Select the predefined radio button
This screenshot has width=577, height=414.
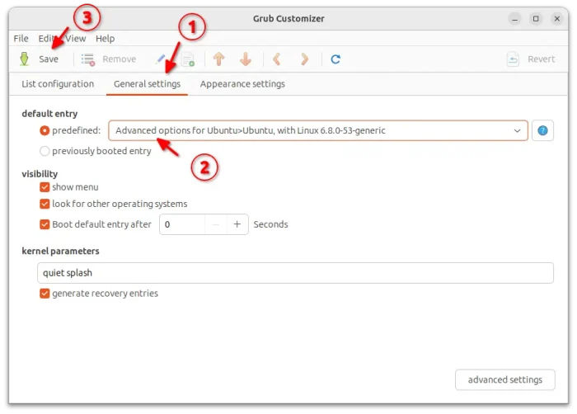pyautogui.click(x=45, y=130)
